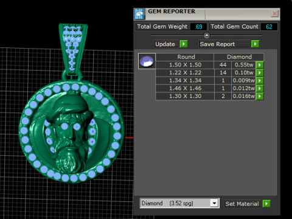Click the Save Report button label
This screenshot has height=219, width=292.
coord(224,44)
